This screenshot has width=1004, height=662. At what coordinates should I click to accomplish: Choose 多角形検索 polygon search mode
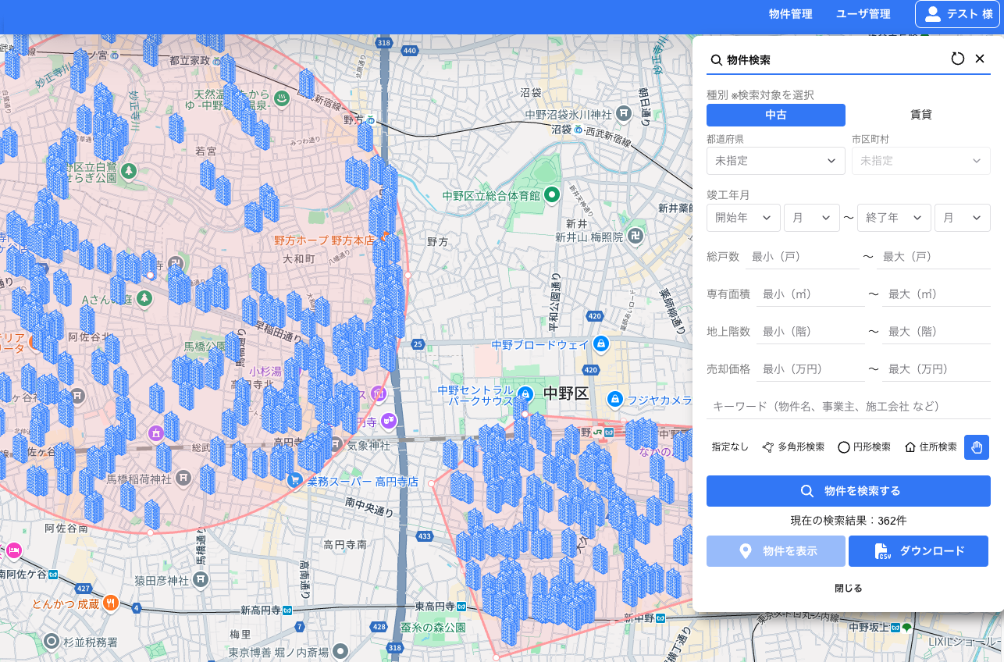pyautogui.click(x=793, y=447)
